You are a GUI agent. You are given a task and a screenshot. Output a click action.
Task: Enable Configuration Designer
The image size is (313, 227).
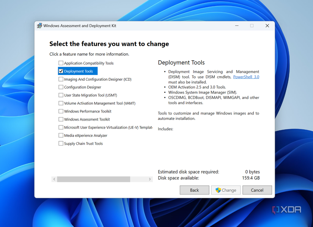tap(61, 87)
